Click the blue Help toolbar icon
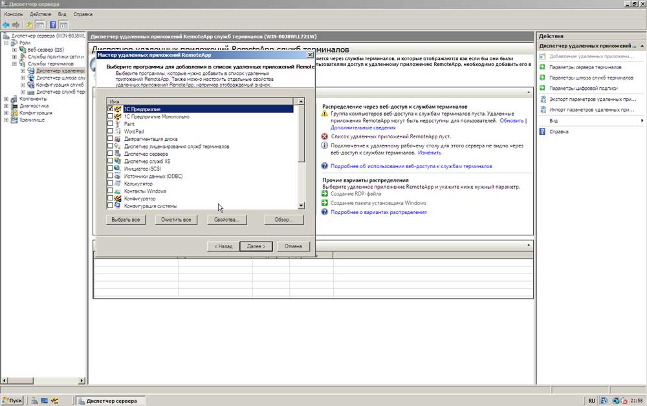The height and width of the screenshot is (406, 647). [53, 25]
